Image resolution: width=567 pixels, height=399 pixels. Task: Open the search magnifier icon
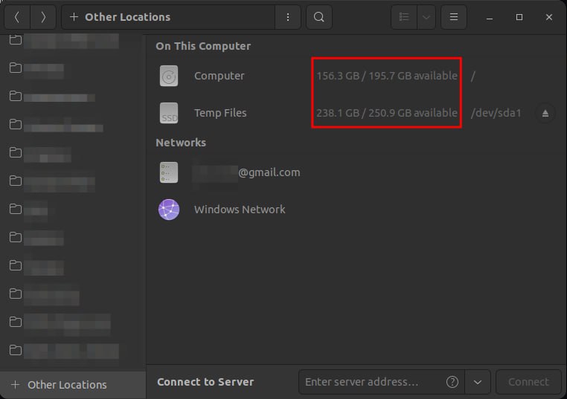(319, 17)
